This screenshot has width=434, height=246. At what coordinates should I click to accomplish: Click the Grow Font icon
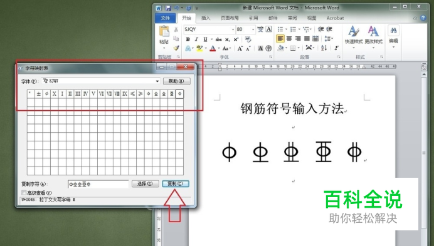click(240, 49)
